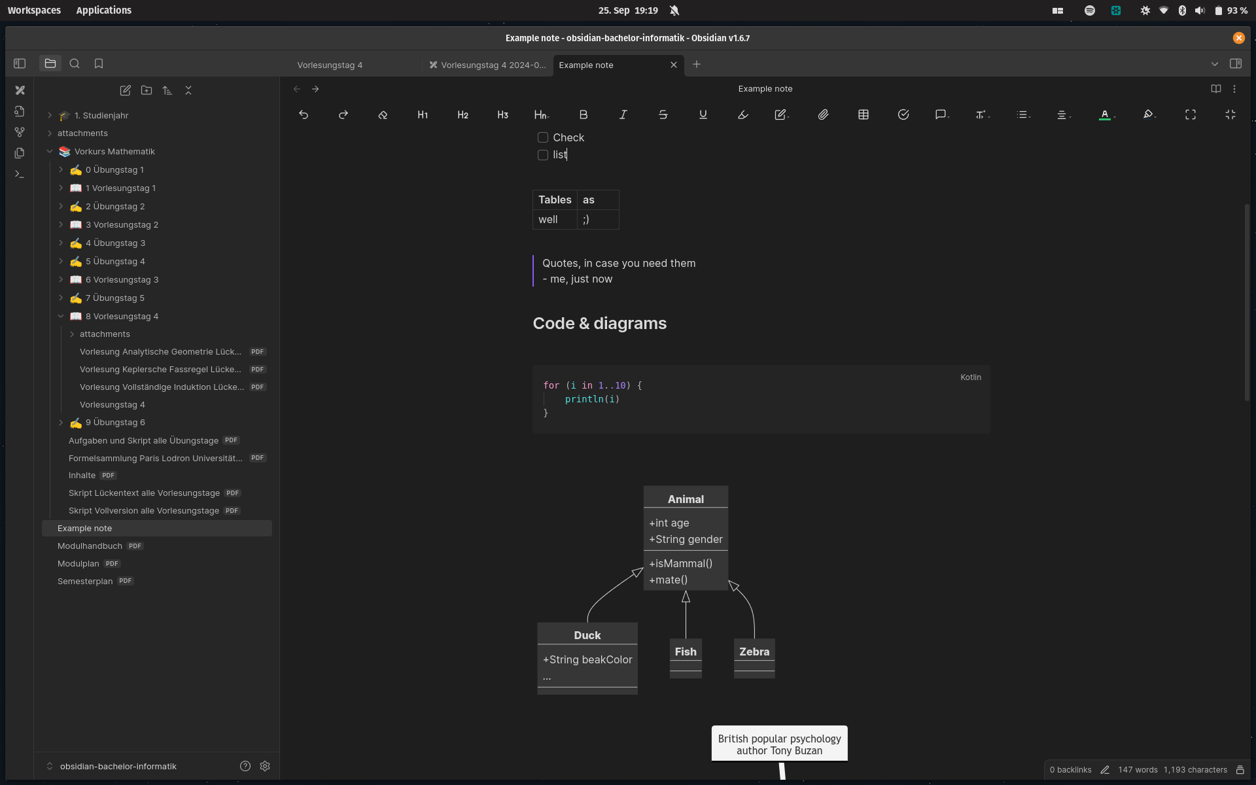Screen dimensions: 1256x785
Task: Navigate back in note history
Action: pos(297,89)
